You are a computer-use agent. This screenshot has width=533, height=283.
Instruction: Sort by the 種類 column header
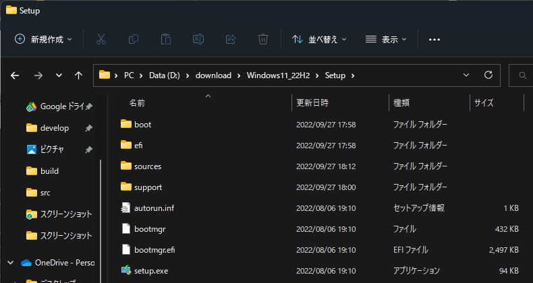(401, 103)
